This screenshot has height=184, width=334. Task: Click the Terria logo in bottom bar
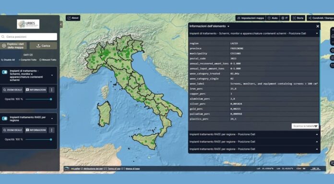pos(67,169)
